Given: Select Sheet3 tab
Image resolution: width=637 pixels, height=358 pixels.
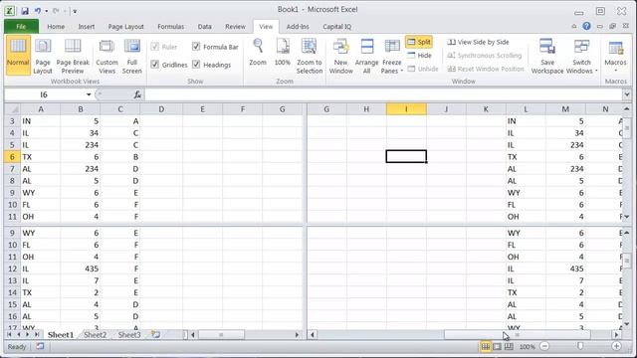Looking at the screenshot, I should pos(129,335).
